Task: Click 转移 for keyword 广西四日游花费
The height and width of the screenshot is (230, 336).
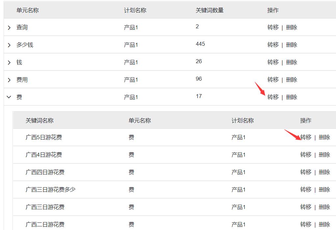Action: [306, 172]
